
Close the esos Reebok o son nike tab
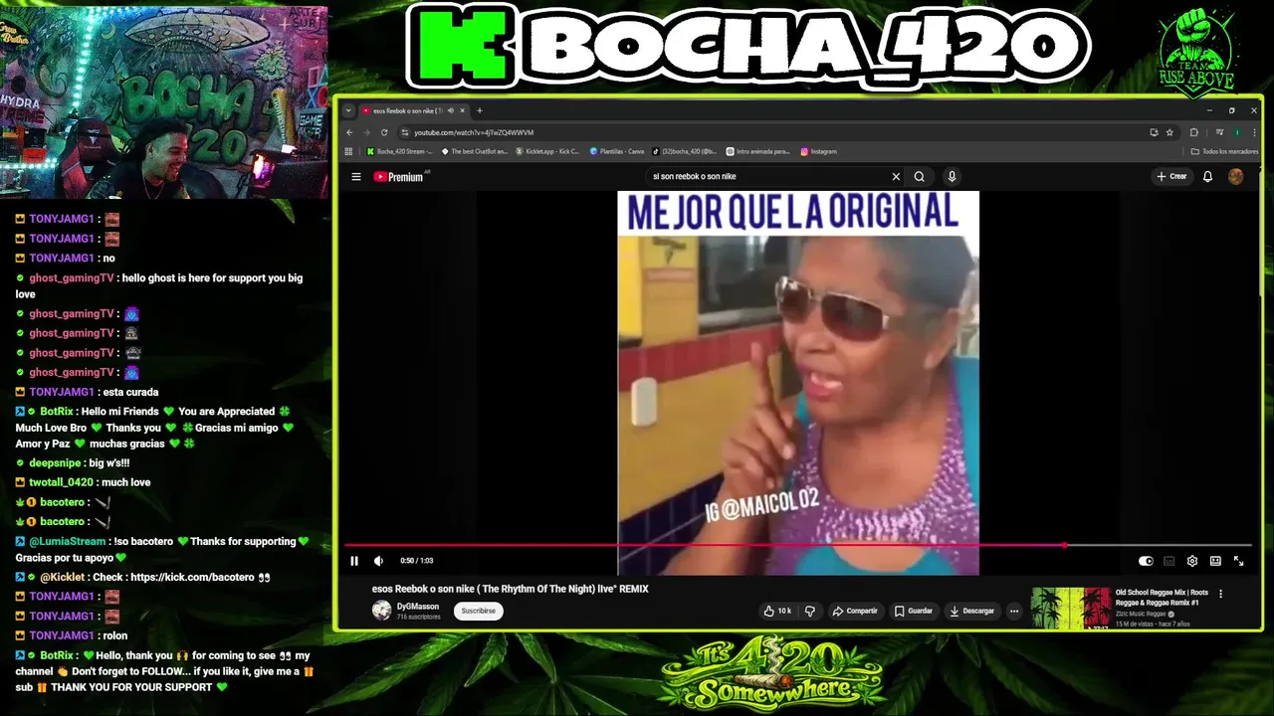coord(462,110)
